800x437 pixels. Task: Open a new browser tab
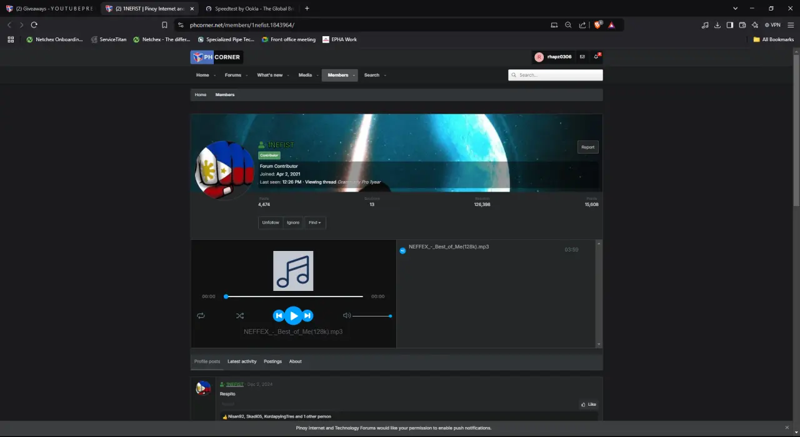(x=307, y=9)
